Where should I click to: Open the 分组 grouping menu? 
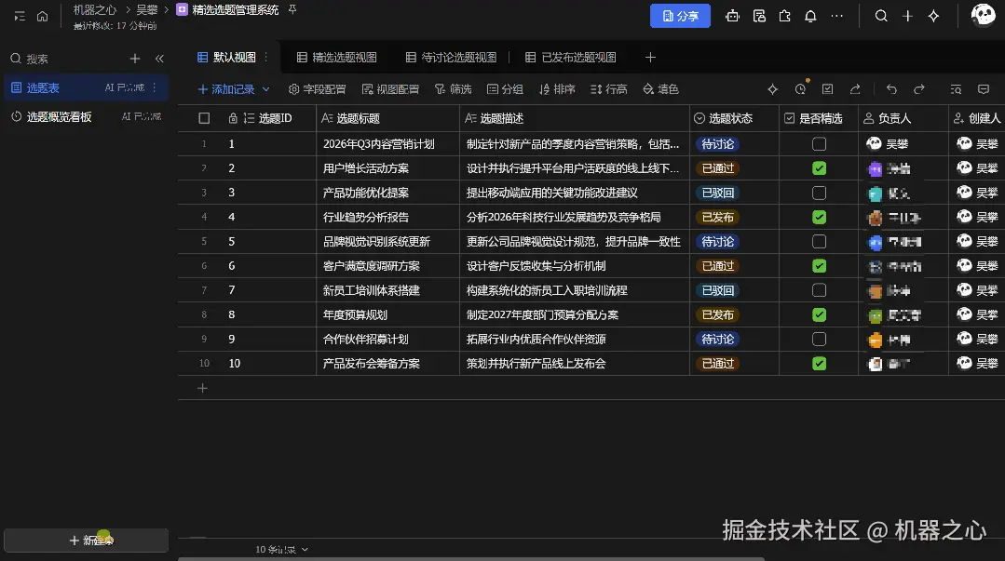point(505,89)
